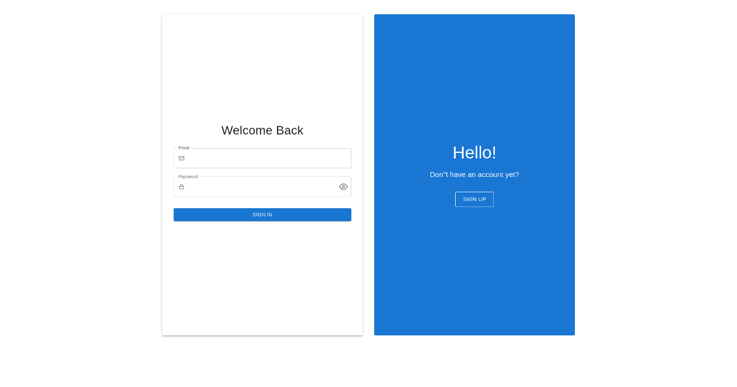Click empty space above Welcome Back heading
This screenshot has width=737, height=387.
[x=262, y=68]
